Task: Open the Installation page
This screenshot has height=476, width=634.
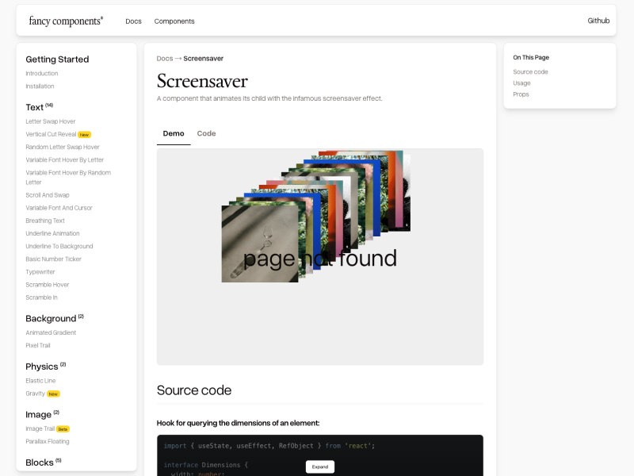Action: point(40,86)
